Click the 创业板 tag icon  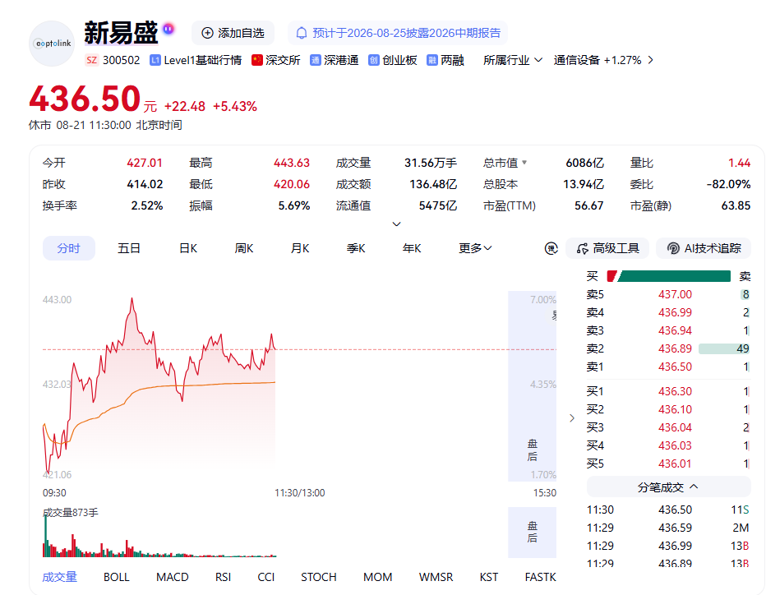[374, 60]
